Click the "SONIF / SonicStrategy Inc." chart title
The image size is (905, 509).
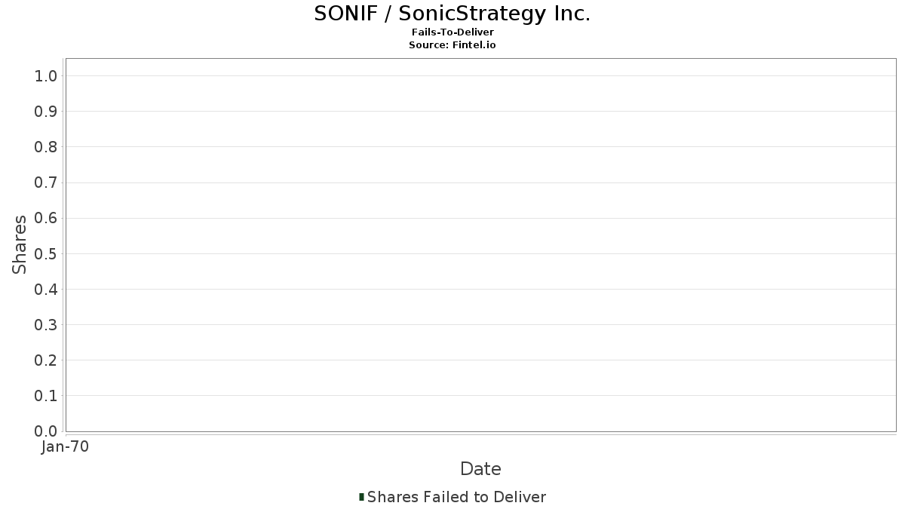click(452, 14)
